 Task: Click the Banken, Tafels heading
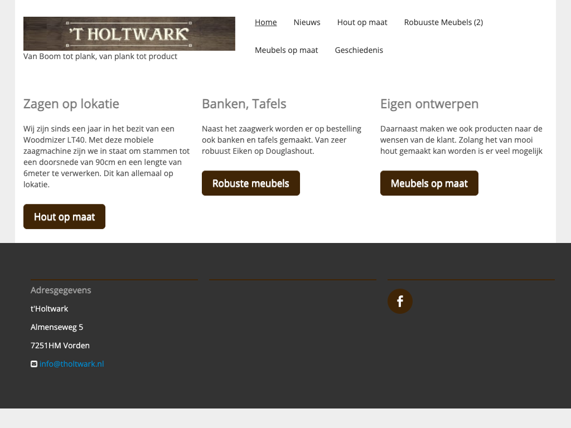click(244, 104)
